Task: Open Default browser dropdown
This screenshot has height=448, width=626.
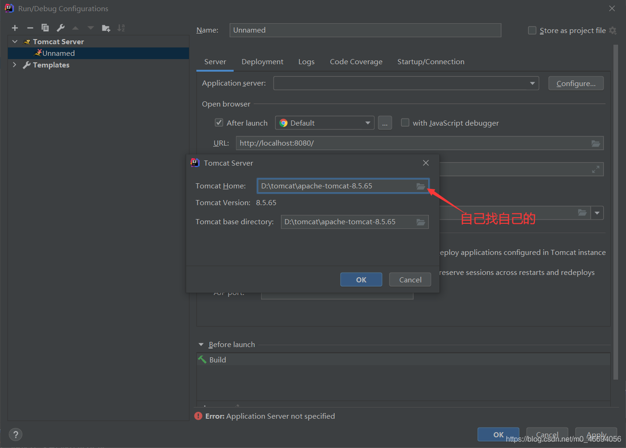Action: 368,123
